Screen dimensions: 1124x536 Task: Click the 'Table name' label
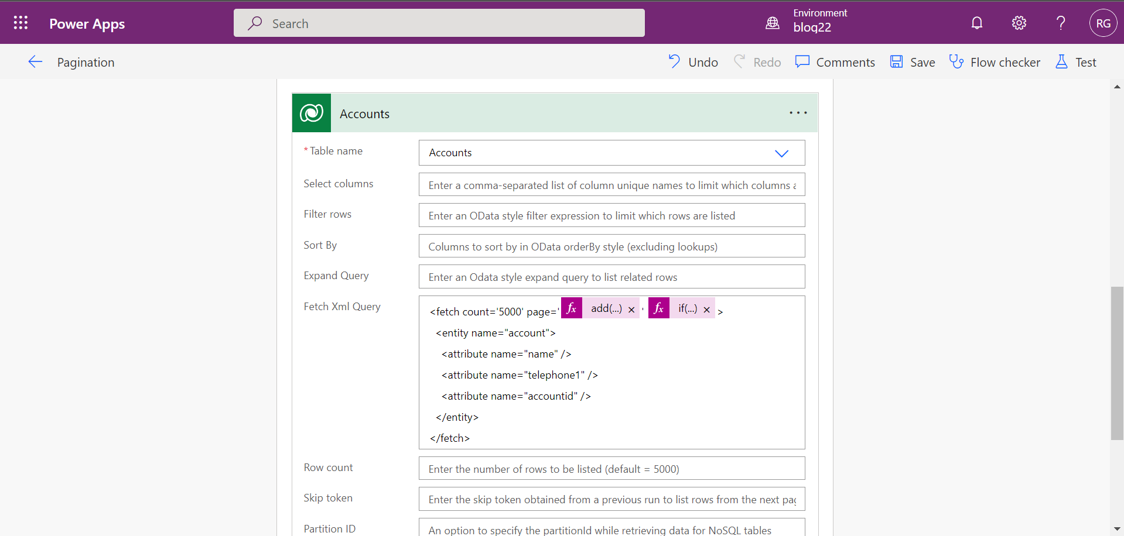tap(336, 151)
